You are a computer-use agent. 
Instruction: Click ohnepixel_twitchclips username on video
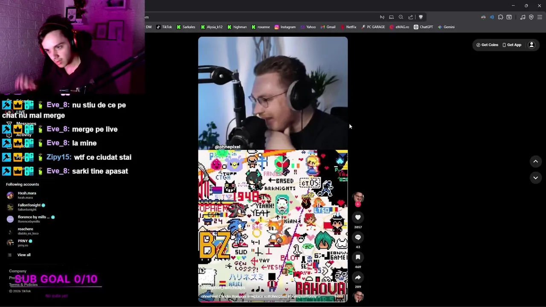[223, 288]
